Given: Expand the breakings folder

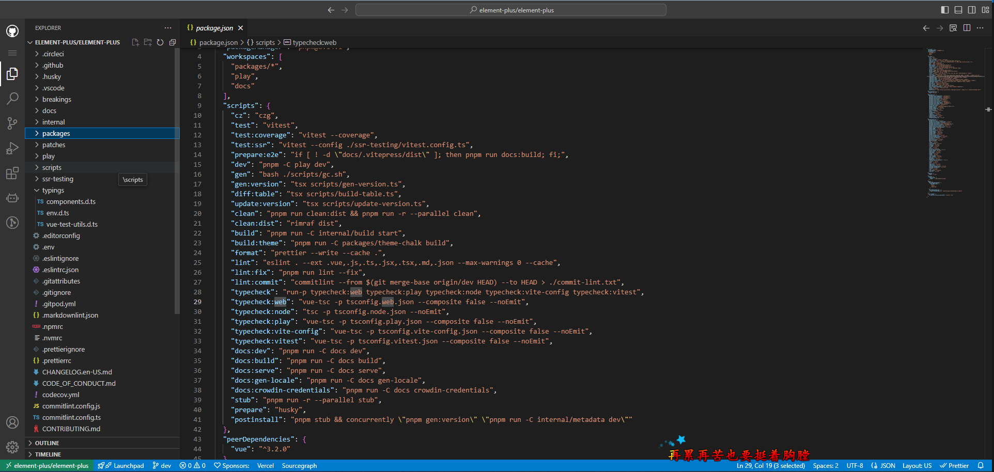Looking at the screenshot, I should 102,99.
